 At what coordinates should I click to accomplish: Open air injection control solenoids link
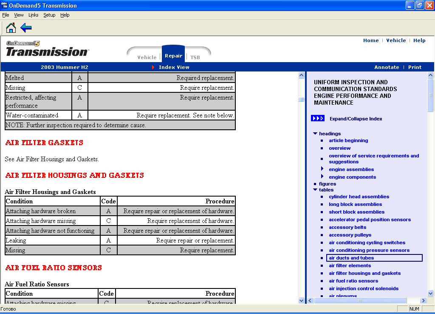click(364, 289)
